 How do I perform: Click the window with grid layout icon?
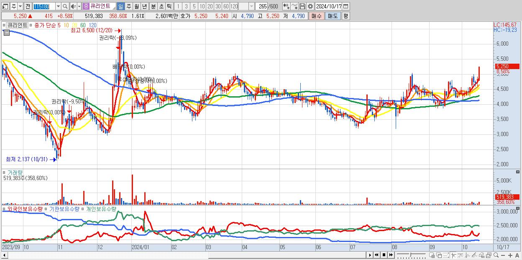pos(432,255)
